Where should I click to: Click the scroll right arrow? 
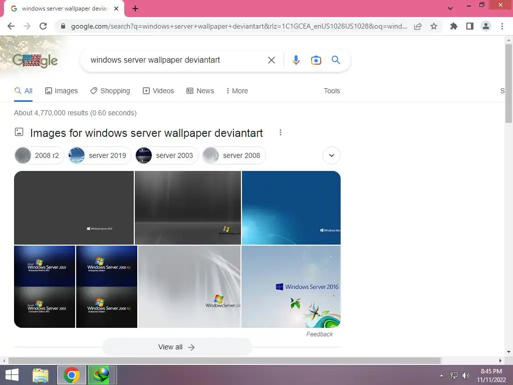[500, 360]
